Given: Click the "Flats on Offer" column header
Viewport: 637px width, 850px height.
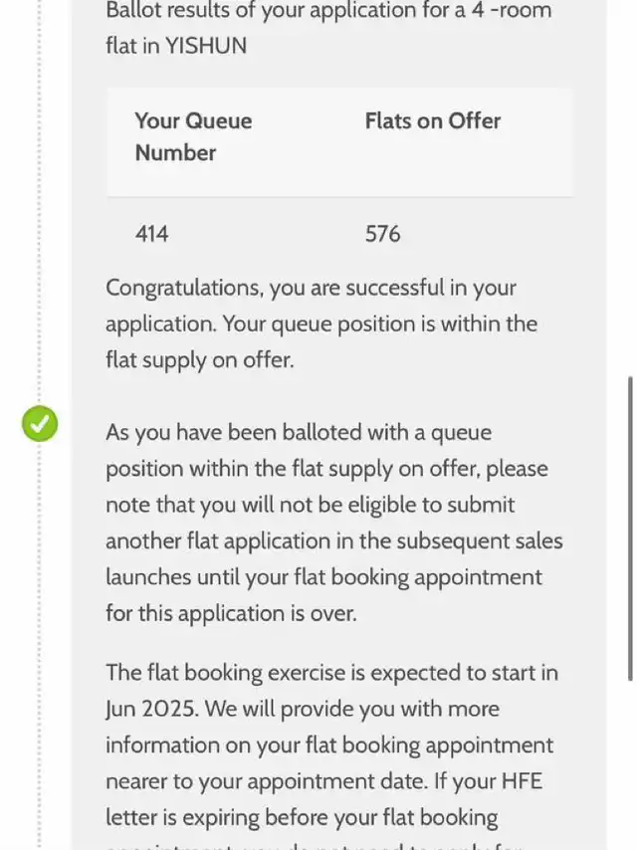Looking at the screenshot, I should pos(432,121).
